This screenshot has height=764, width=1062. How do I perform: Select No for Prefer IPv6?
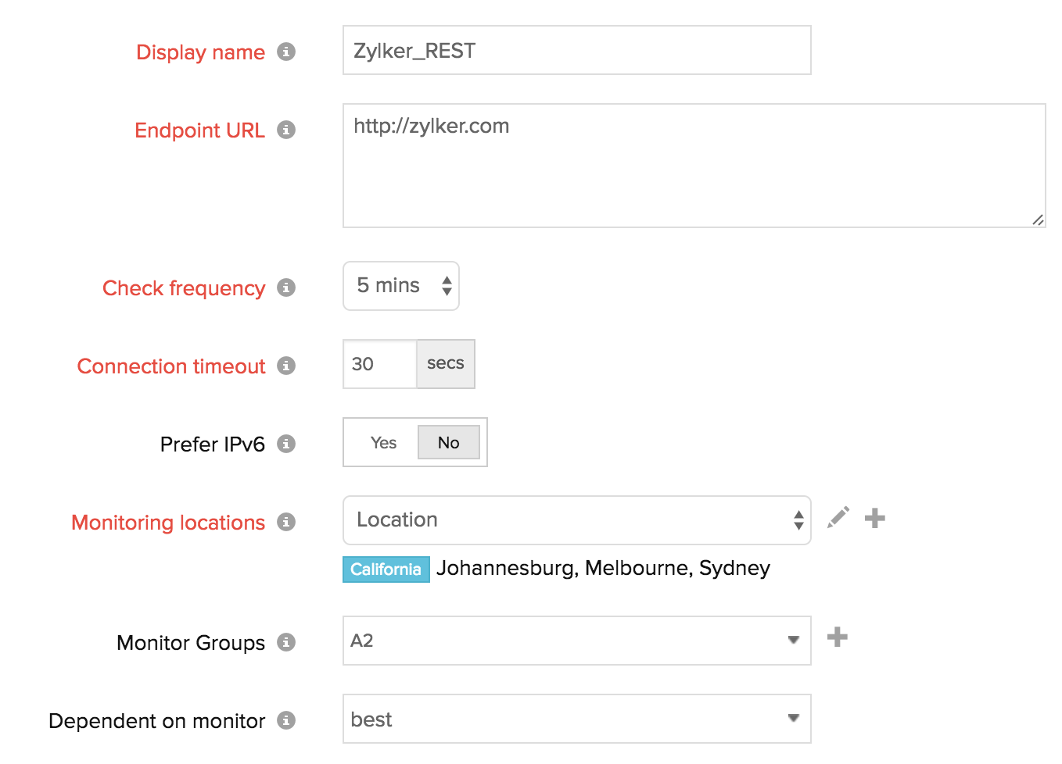point(448,443)
